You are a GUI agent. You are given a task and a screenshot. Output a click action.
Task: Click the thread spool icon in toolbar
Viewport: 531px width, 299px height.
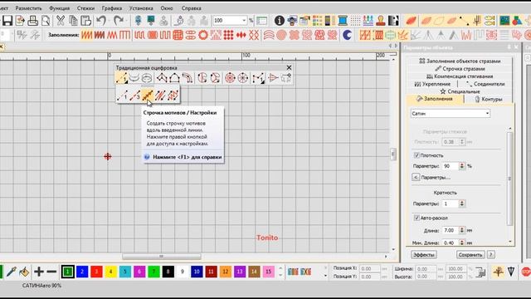coord(343,21)
